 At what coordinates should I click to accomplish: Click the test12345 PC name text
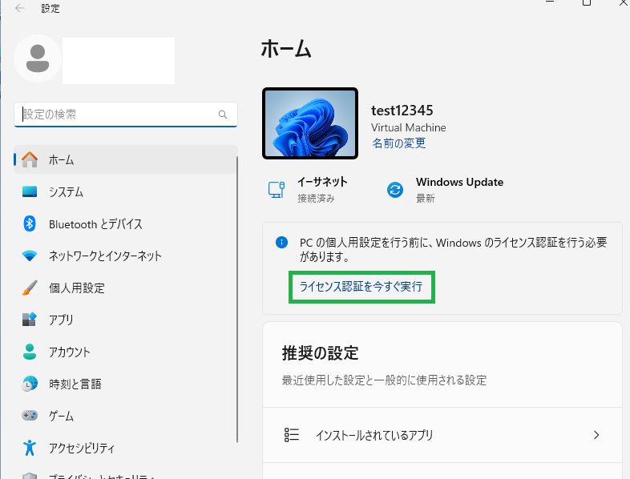coord(402,110)
